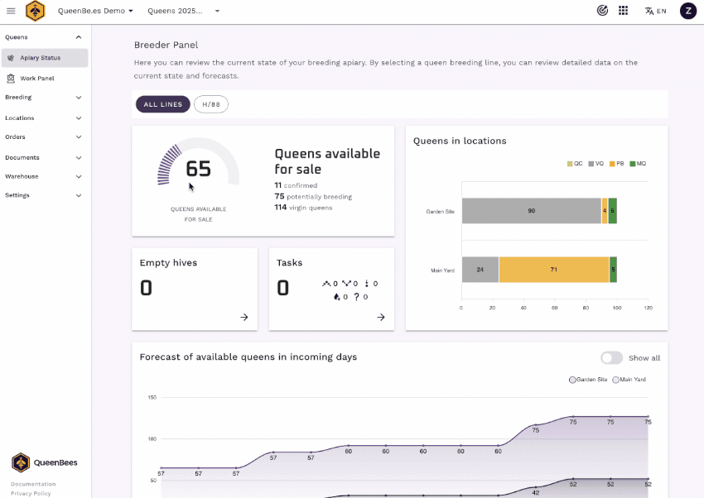Open the Queens 2025 season dropdown
The height and width of the screenshot is (498, 704).
pos(183,11)
